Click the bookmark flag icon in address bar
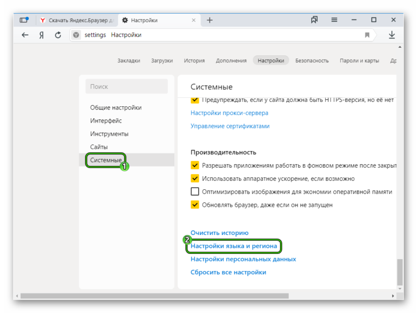Image resolution: width=417 pixels, height=313 pixels. pyautogui.click(x=367, y=35)
